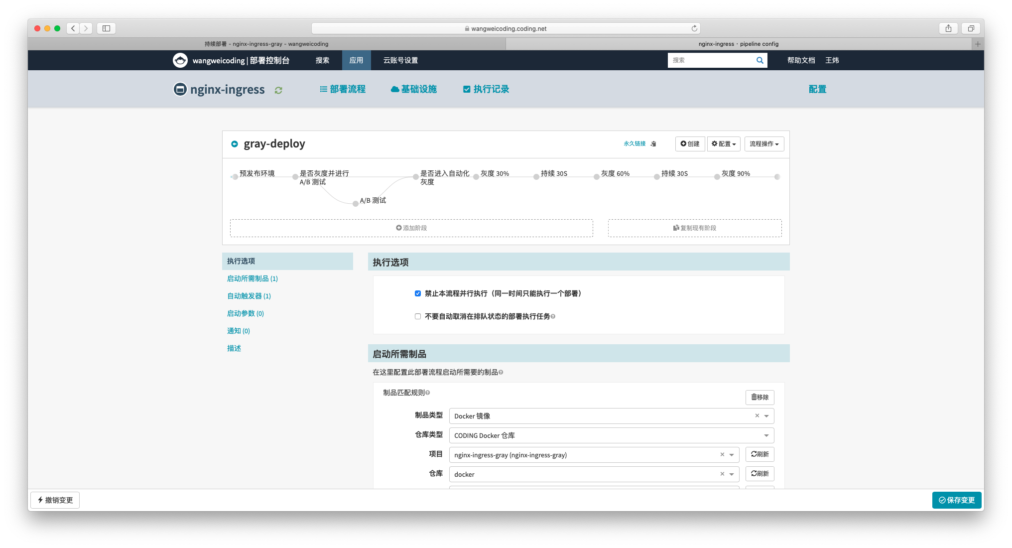Click Safari's sidebar toggle icon
The image size is (1012, 548).
coord(106,28)
